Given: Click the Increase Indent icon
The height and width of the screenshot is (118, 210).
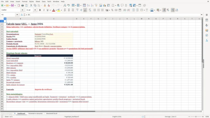Looking at the screenshot, I should (x=133, y=10).
